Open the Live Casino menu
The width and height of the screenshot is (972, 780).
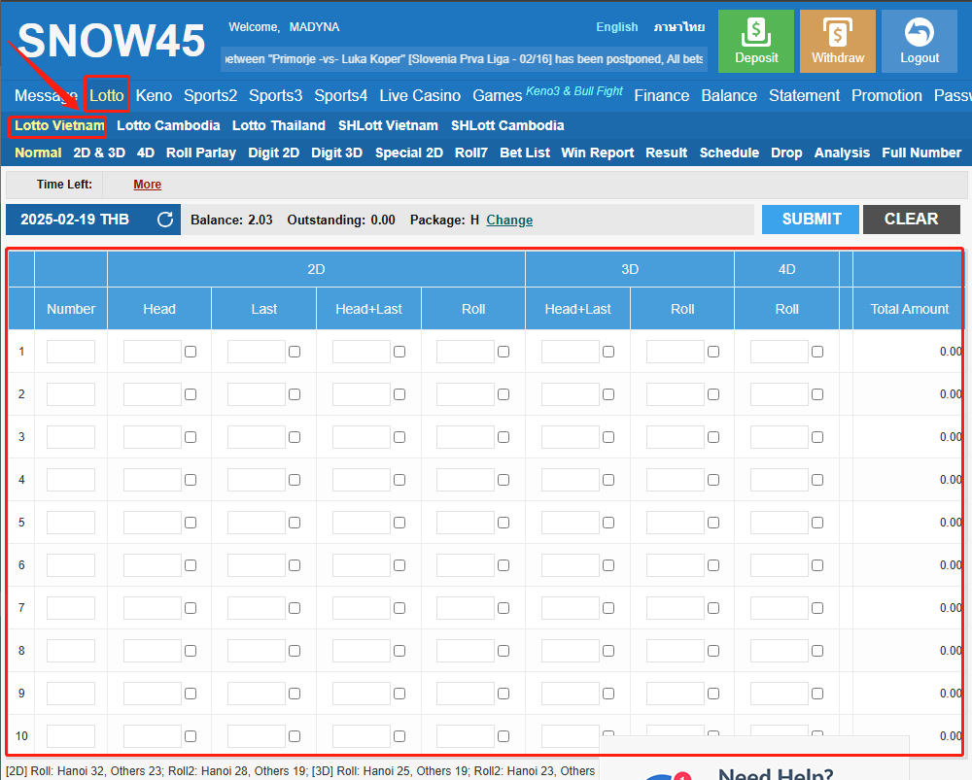point(420,95)
